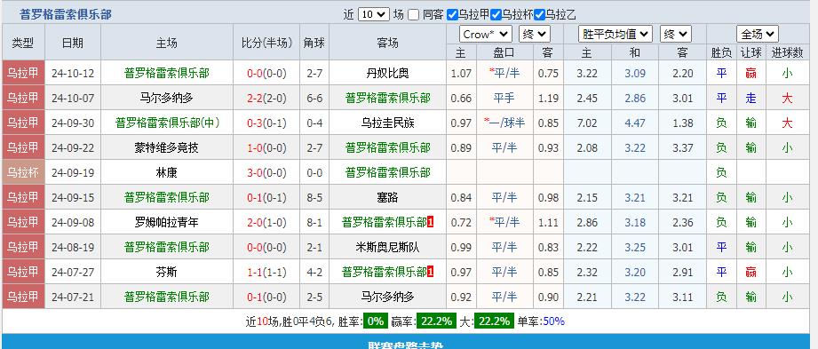Open the 近 10 场 match count dropdown
818x349 pixels.
[x=374, y=14]
